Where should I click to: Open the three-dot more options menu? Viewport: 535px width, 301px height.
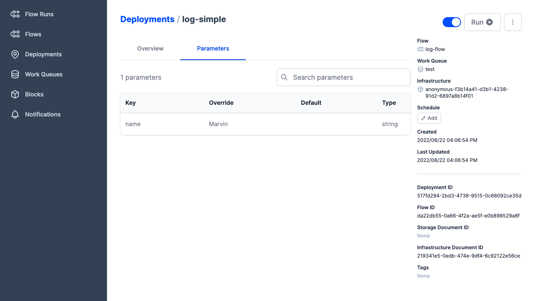(x=513, y=22)
